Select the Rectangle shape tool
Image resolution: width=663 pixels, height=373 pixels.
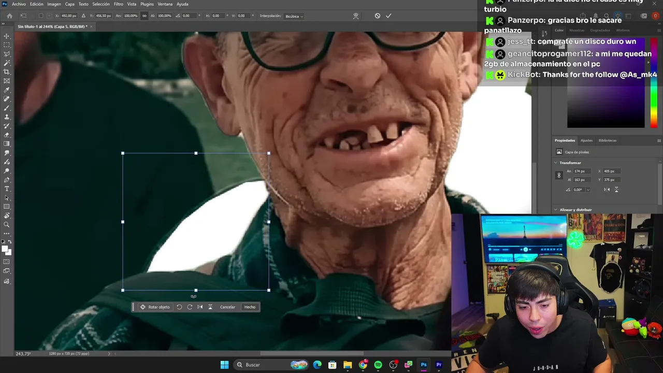(x=7, y=207)
